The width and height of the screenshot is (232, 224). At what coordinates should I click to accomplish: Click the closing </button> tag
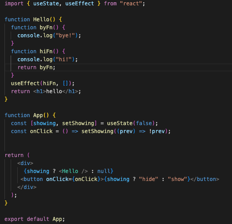pos(205,179)
